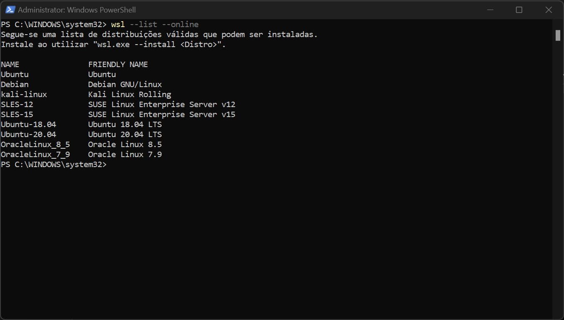Close the Administrator PowerShell window

coord(549,10)
